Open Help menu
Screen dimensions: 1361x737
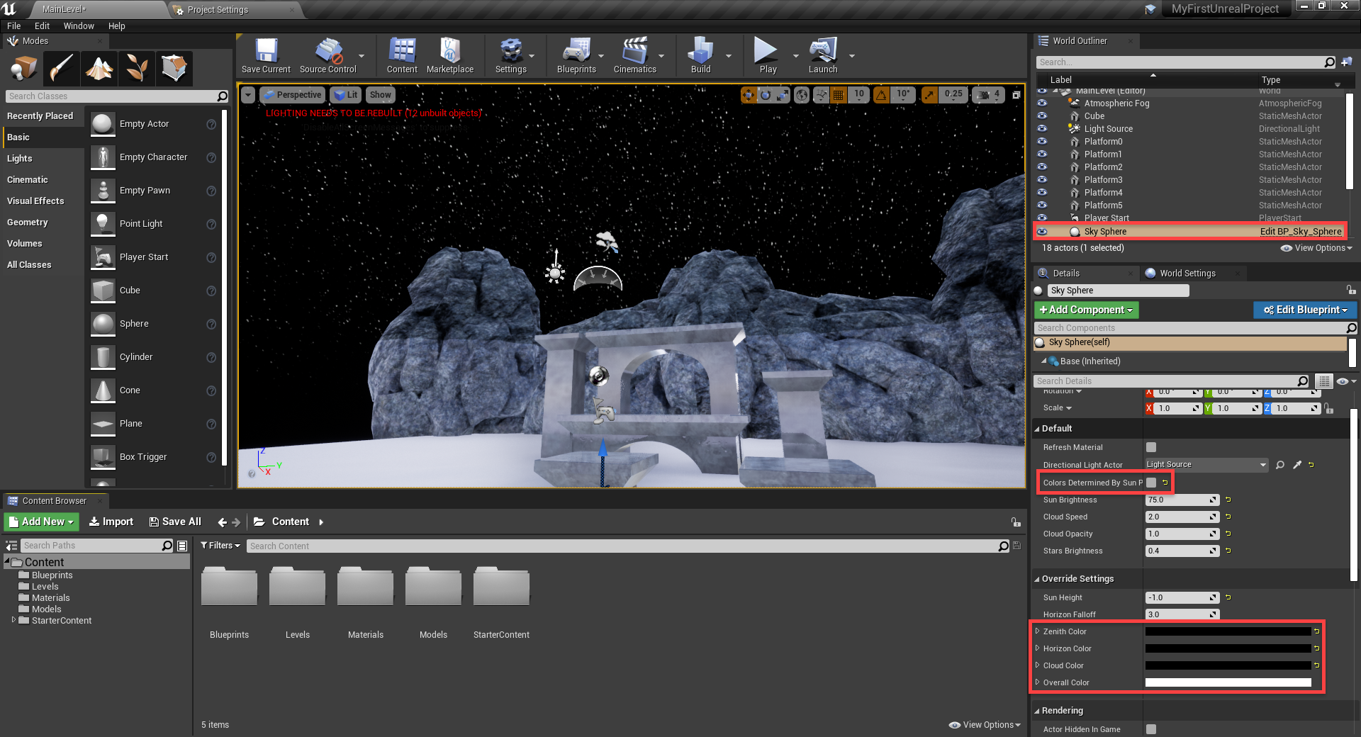(116, 26)
